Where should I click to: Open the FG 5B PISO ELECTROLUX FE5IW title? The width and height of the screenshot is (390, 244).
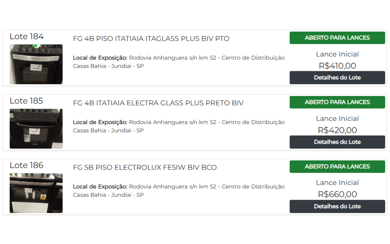click(x=145, y=168)
